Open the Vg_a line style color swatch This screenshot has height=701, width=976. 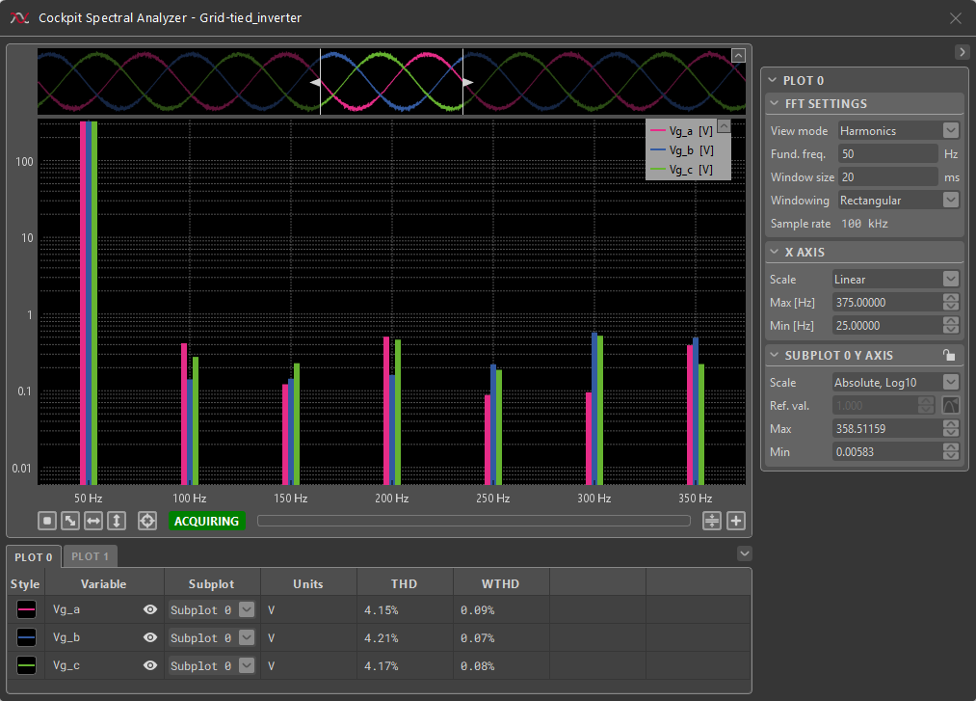26,609
